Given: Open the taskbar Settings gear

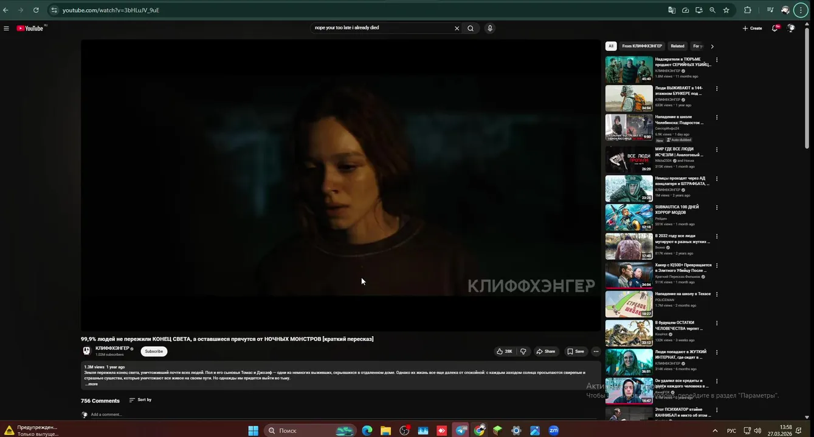Looking at the screenshot, I should point(516,430).
